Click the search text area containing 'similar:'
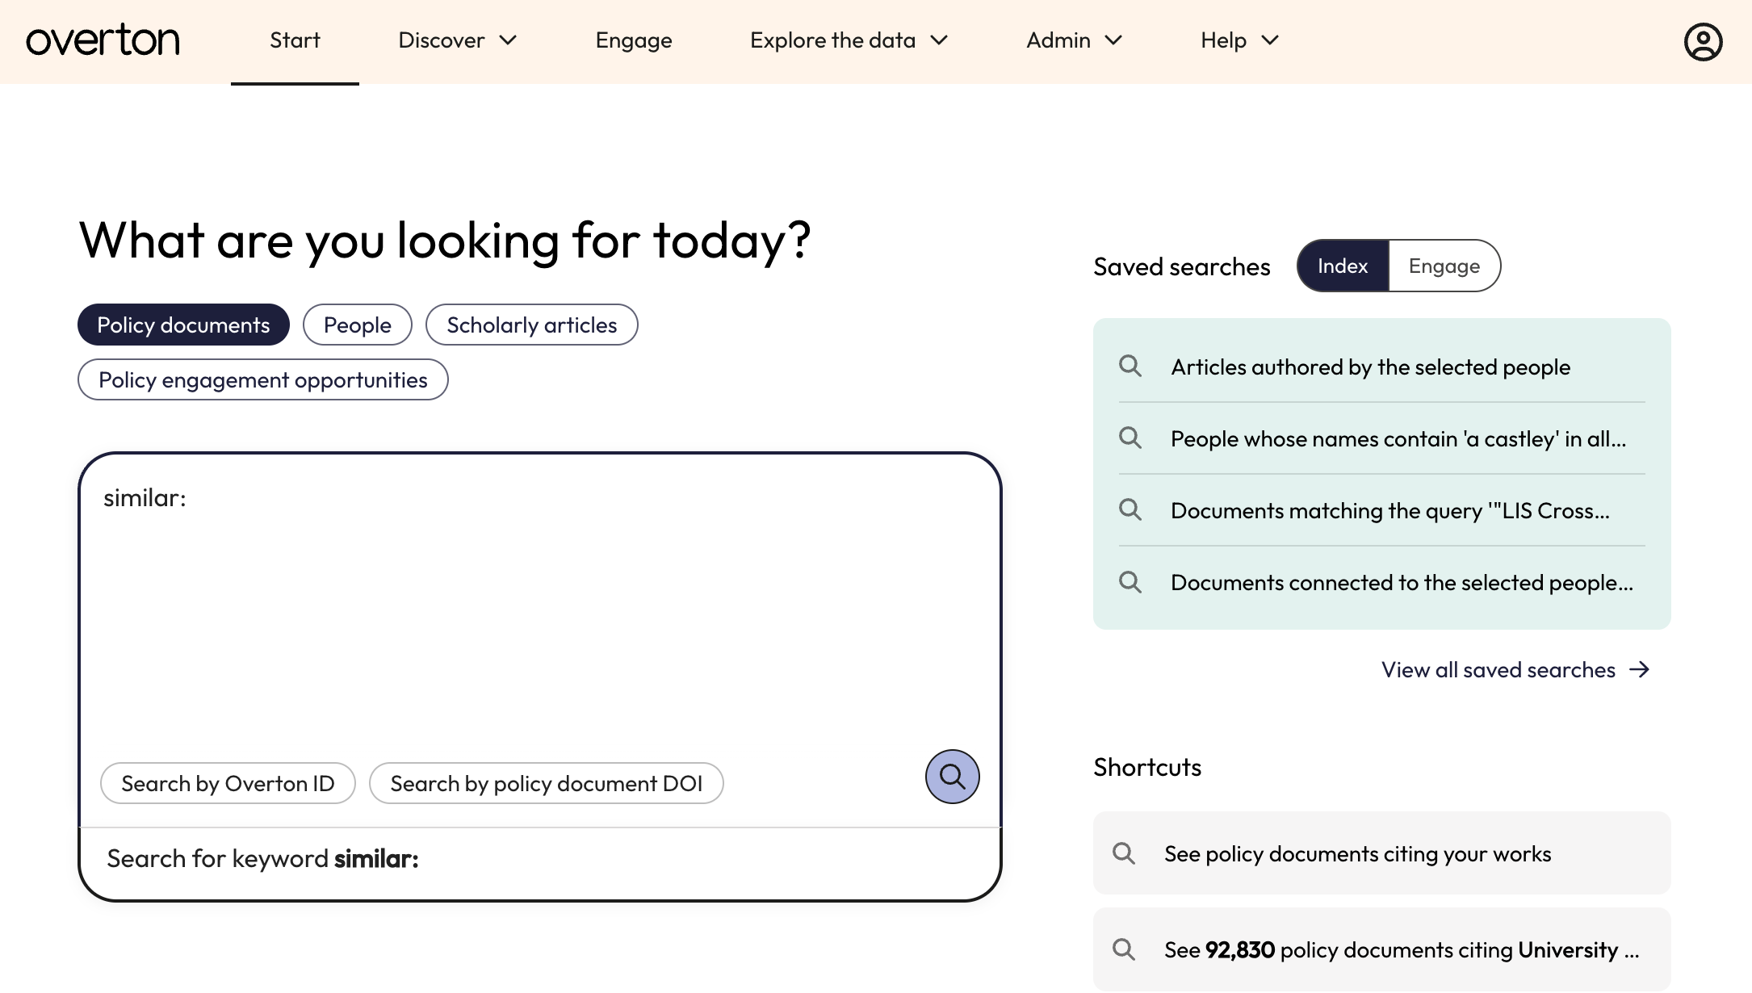The width and height of the screenshot is (1752, 993). coord(539,605)
